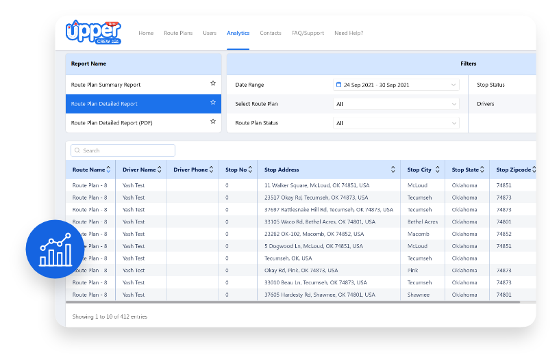This screenshot has height=363, width=559.
Task: Click address 37697 Rattlesnake Hill Rd
Action: (x=329, y=210)
